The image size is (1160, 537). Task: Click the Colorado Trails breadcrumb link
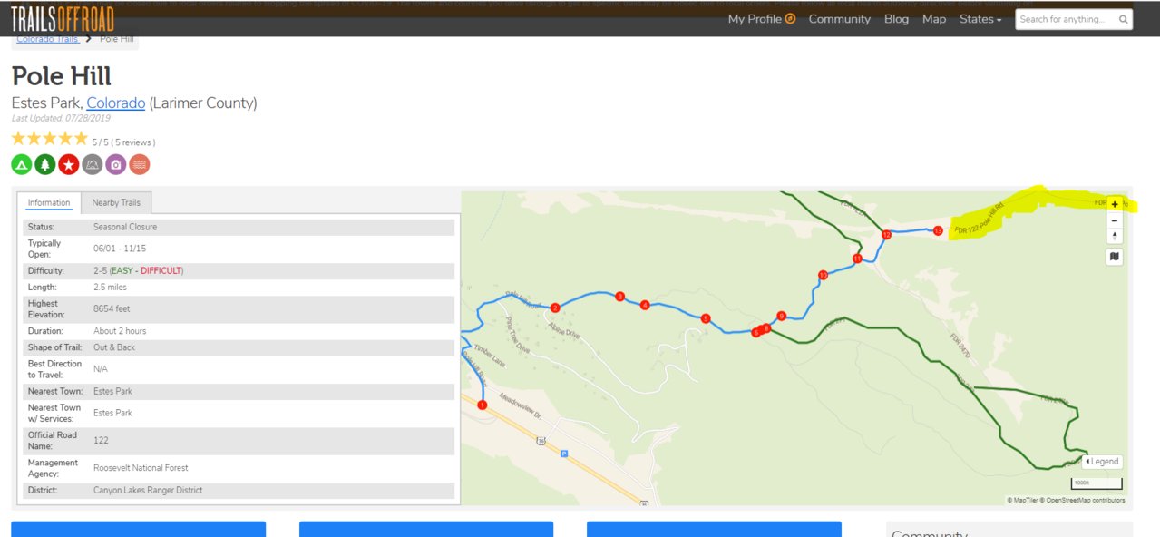pos(47,39)
